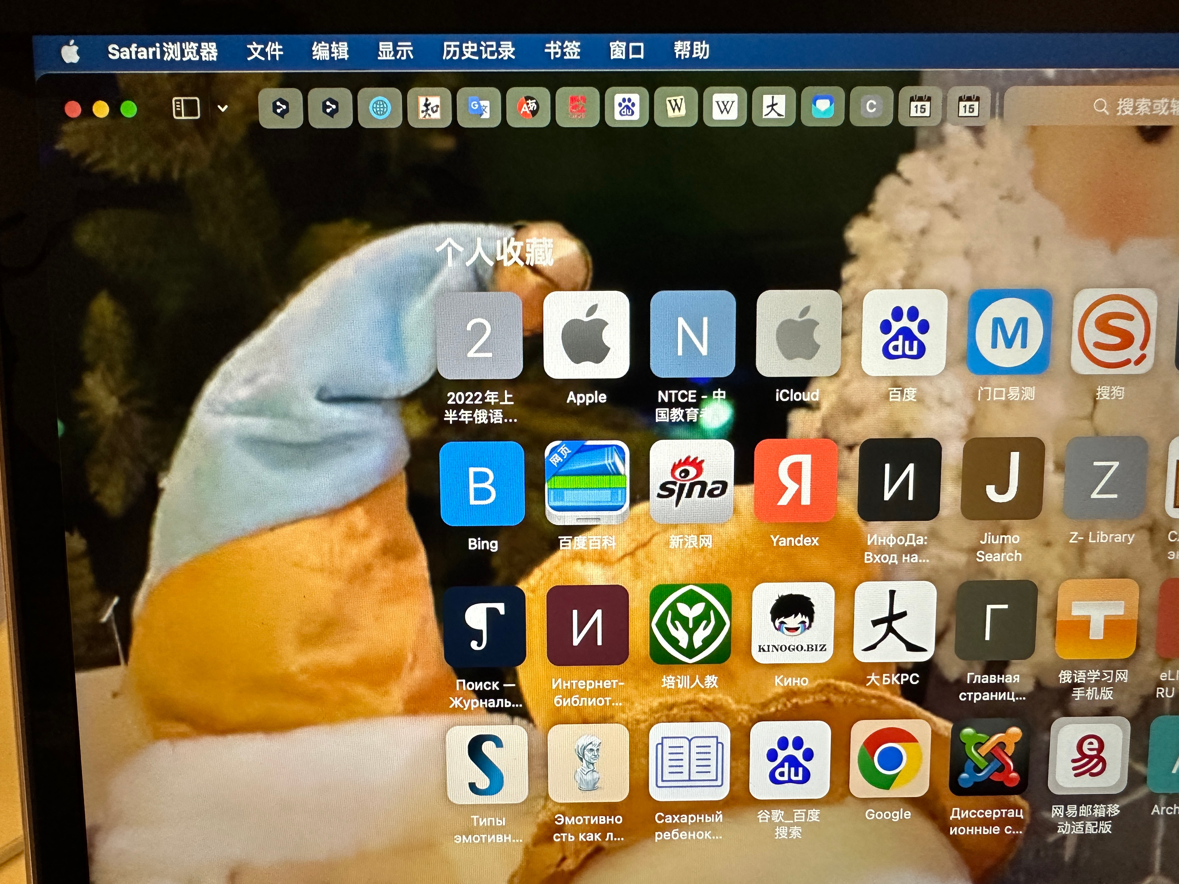Screen dimensions: 1179x884
Task: Open the 编辑 menu
Action: pyautogui.click(x=330, y=51)
